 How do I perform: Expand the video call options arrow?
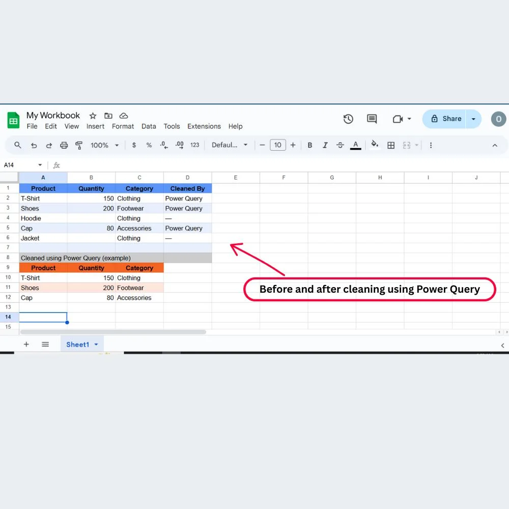point(409,119)
